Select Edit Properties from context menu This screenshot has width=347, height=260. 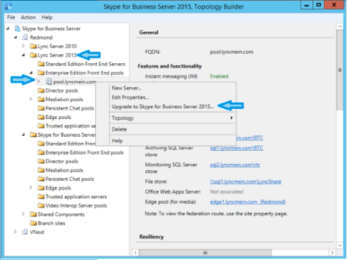(130, 97)
